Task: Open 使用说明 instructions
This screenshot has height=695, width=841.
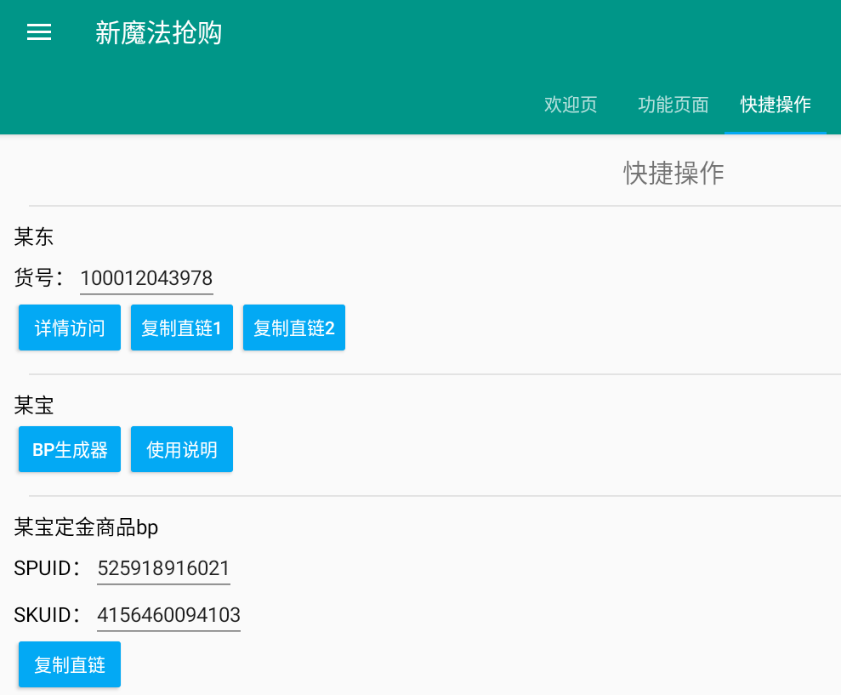Action: pos(181,449)
